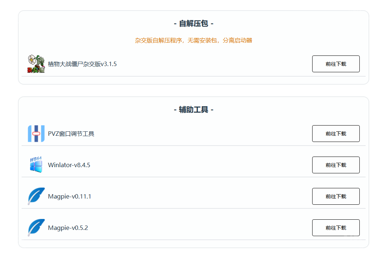The height and width of the screenshot is (254, 370).
Task: Click the Winlator-v8.4.5 name label
Action: (69, 165)
